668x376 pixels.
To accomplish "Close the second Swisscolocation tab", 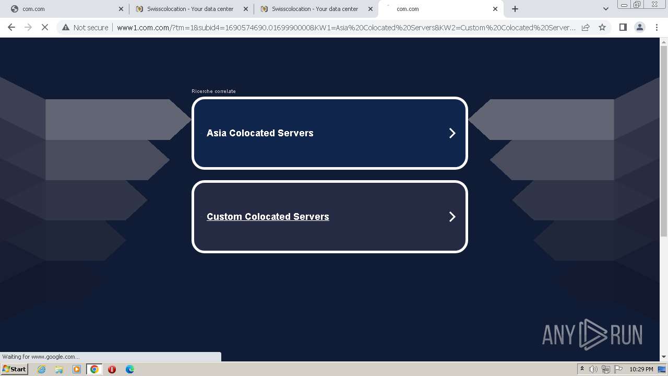I will (246, 9).
